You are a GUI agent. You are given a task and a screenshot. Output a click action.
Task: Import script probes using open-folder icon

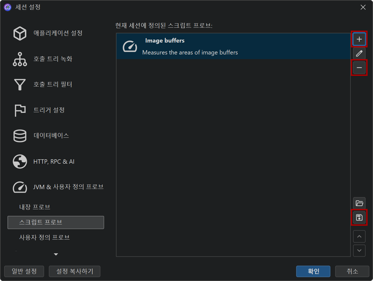click(x=359, y=203)
